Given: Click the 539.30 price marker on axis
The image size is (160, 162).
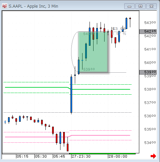Looking at the screenshot, I should click(x=148, y=72).
